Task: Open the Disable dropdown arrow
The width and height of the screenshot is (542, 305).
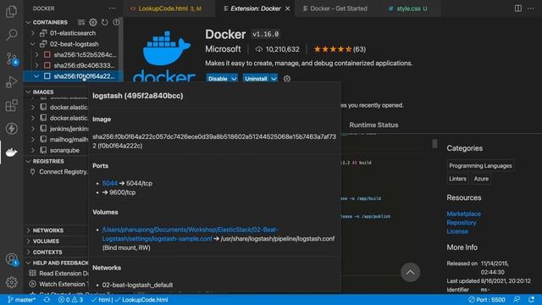Action: (x=234, y=79)
